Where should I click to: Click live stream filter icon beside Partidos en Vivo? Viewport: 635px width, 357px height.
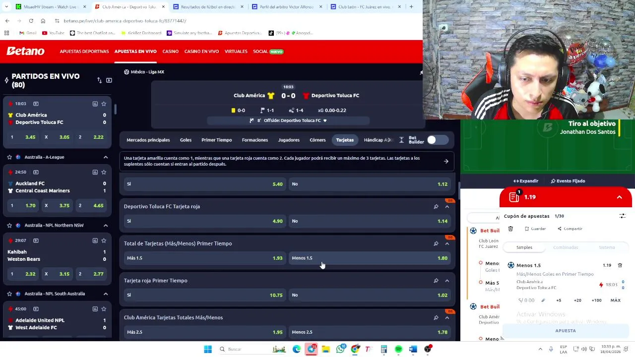pos(109,80)
